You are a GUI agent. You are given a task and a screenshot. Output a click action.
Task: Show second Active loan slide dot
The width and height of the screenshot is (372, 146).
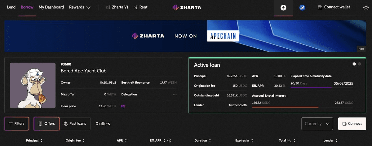coord(359,64)
